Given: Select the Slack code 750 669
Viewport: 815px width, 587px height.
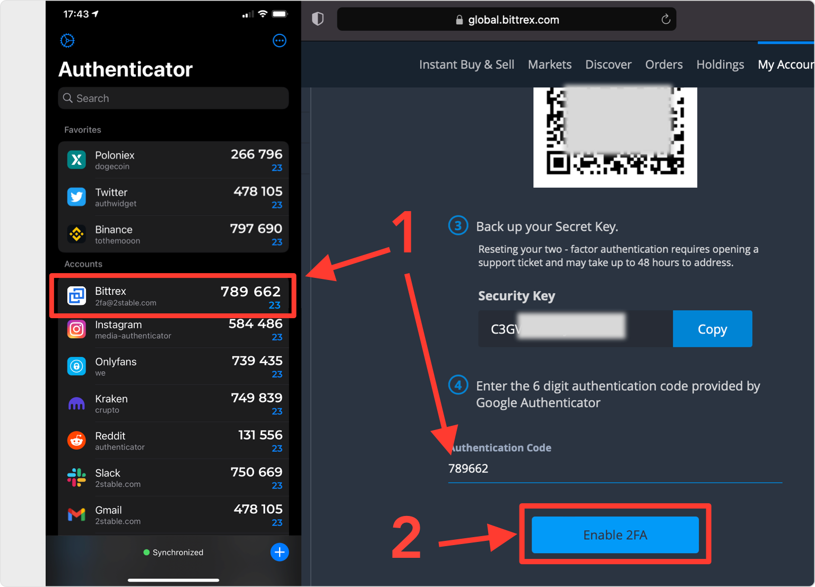Looking at the screenshot, I should click(256, 472).
